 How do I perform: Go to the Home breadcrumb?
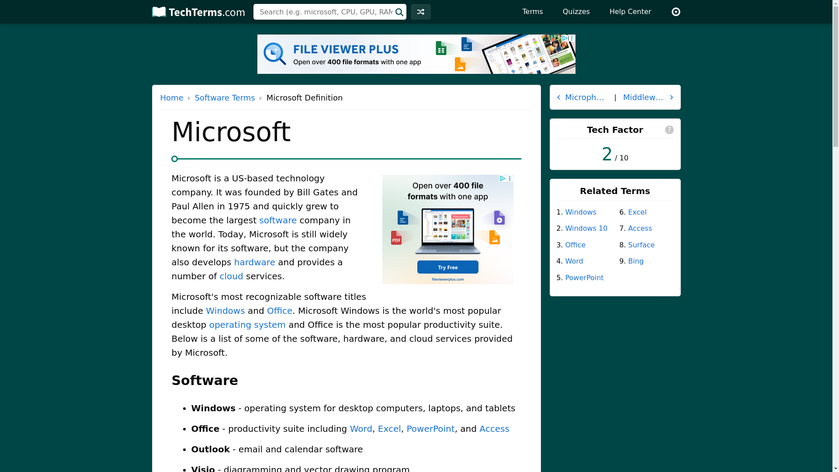click(172, 98)
